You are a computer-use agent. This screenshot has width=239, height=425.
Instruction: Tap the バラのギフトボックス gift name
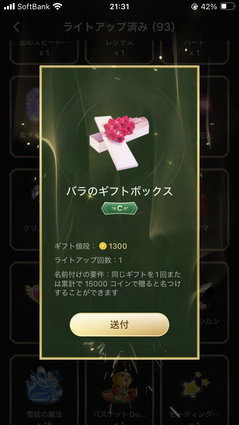point(119,191)
